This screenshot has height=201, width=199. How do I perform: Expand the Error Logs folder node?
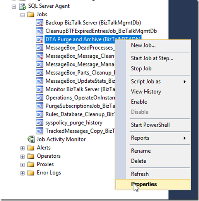coord(22,173)
